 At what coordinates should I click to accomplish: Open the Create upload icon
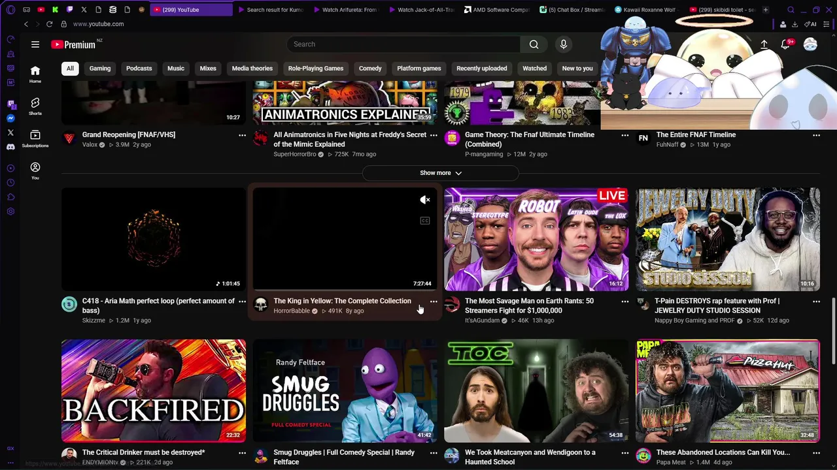(764, 44)
